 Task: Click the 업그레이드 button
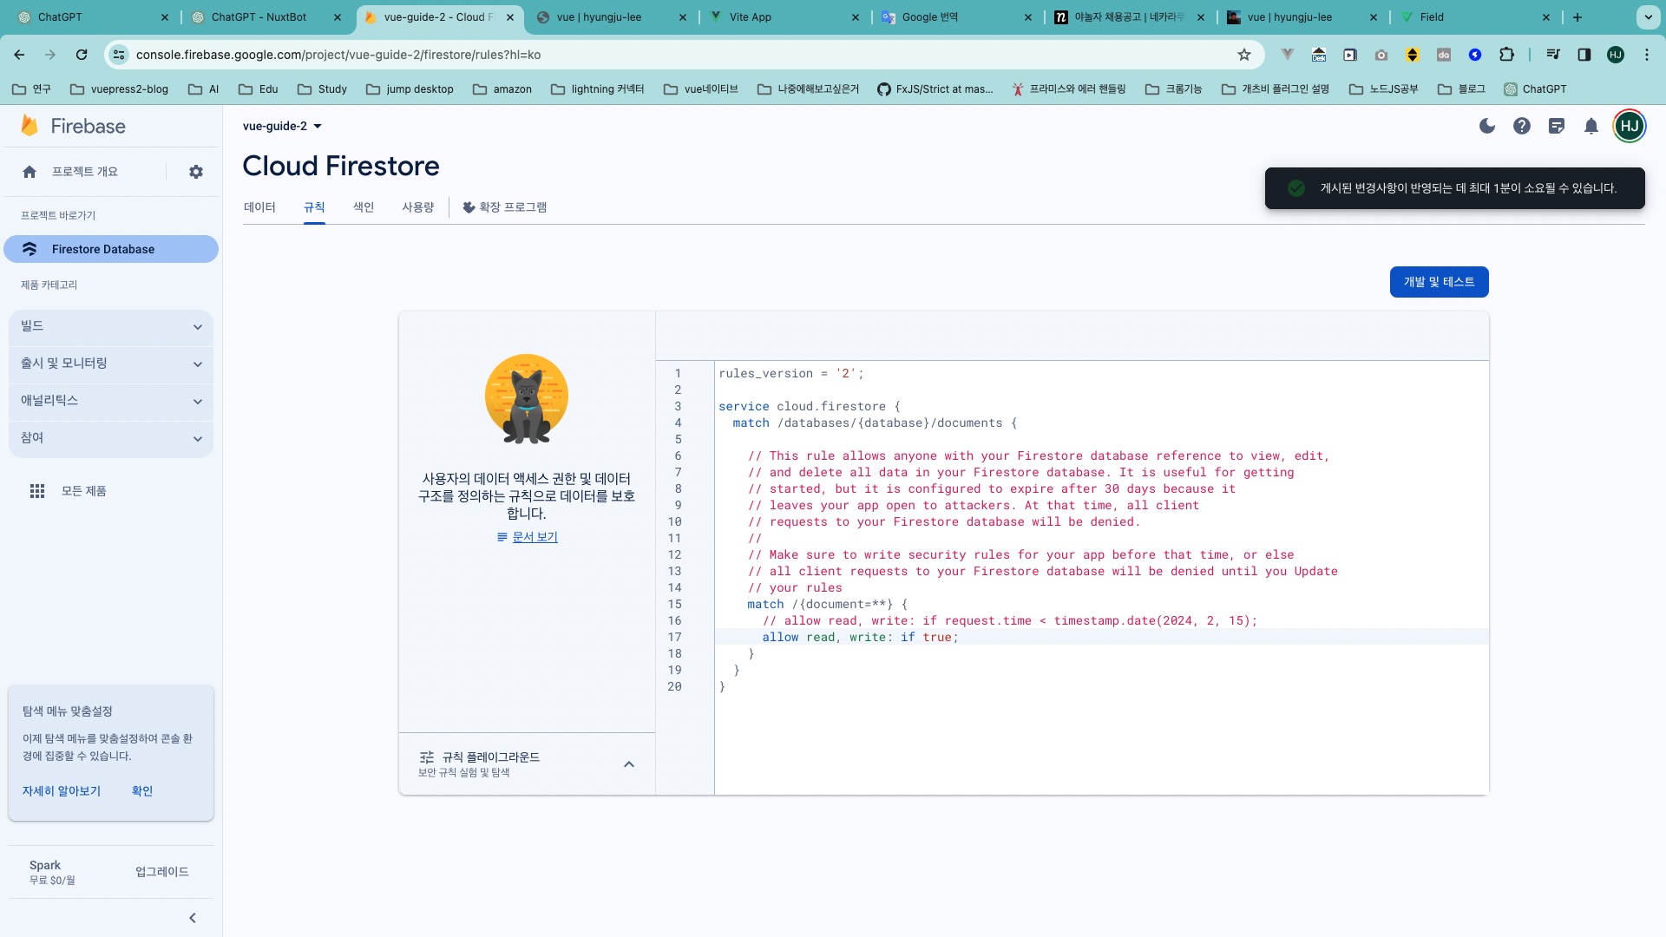pyautogui.click(x=162, y=872)
